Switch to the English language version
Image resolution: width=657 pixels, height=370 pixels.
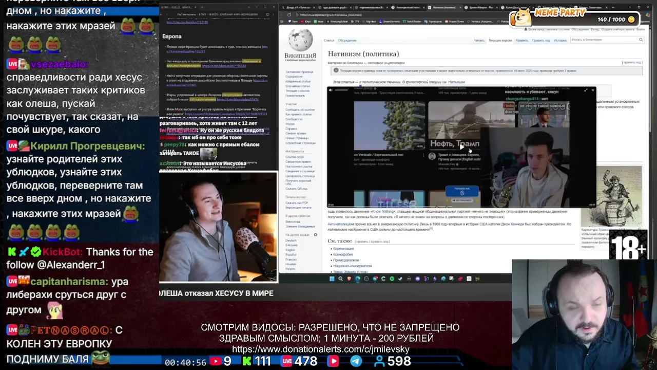tap(290, 250)
